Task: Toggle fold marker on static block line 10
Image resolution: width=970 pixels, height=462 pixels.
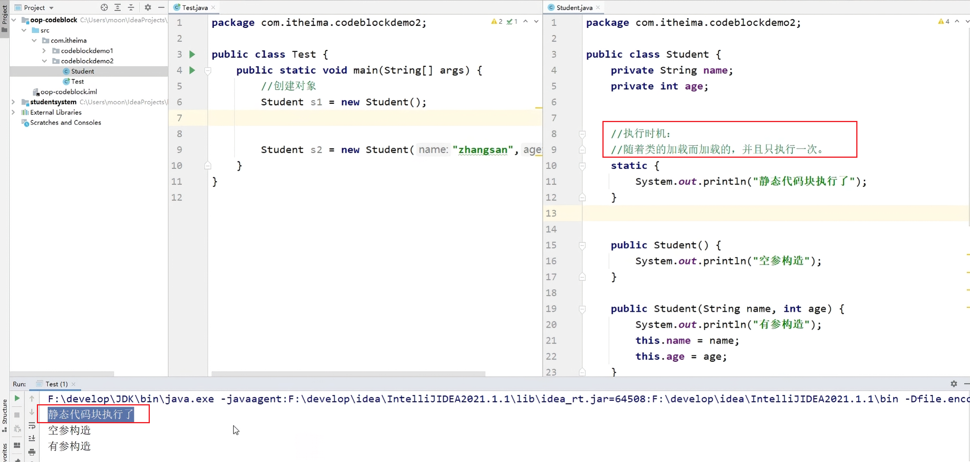Action: point(582,166)
